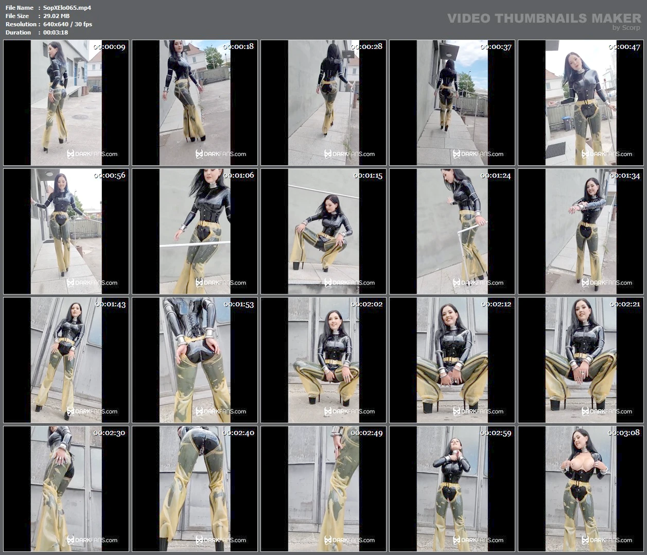Open the thumbnail at timestamp 00:02:21
Screen dimensions: 647x555
coord(581,360)
